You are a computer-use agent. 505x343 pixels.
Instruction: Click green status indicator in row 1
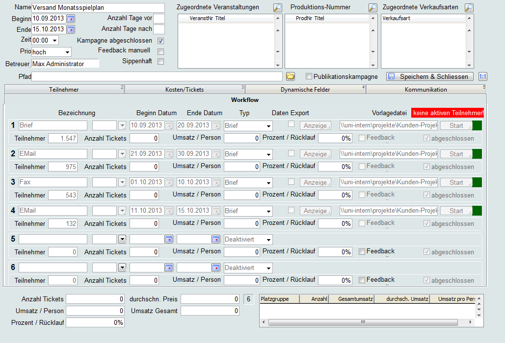pyautogui.click(x=477, y=126)
